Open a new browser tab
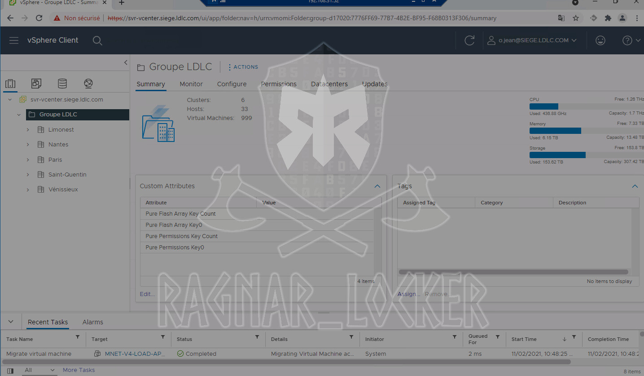This screenshot has height=376, width=644. (x=121, y=3)
